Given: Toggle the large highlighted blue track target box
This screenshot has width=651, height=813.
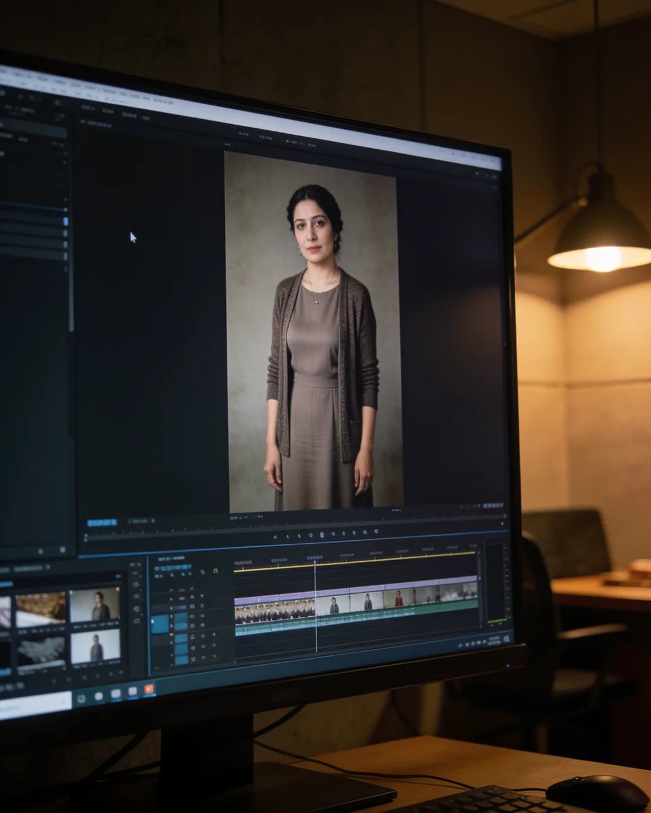Looking at the screenshot, I should tap(160, 625).
